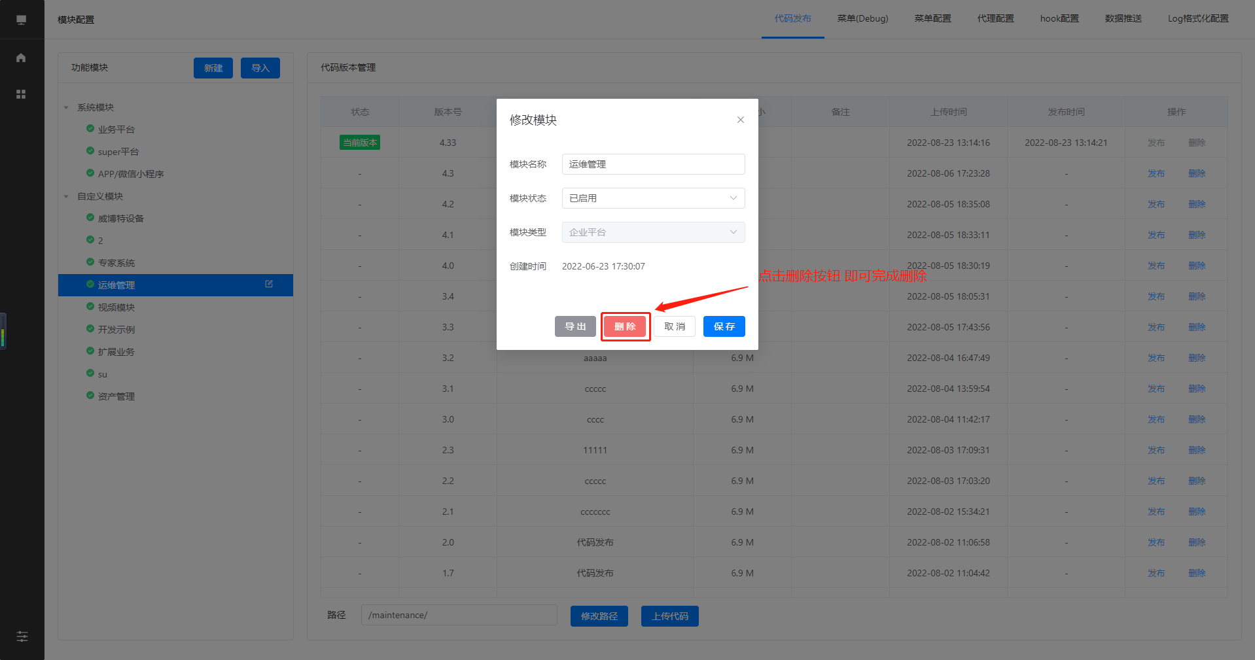
Task: Open the 代理配置 tab
Action: tap(995, 19)
